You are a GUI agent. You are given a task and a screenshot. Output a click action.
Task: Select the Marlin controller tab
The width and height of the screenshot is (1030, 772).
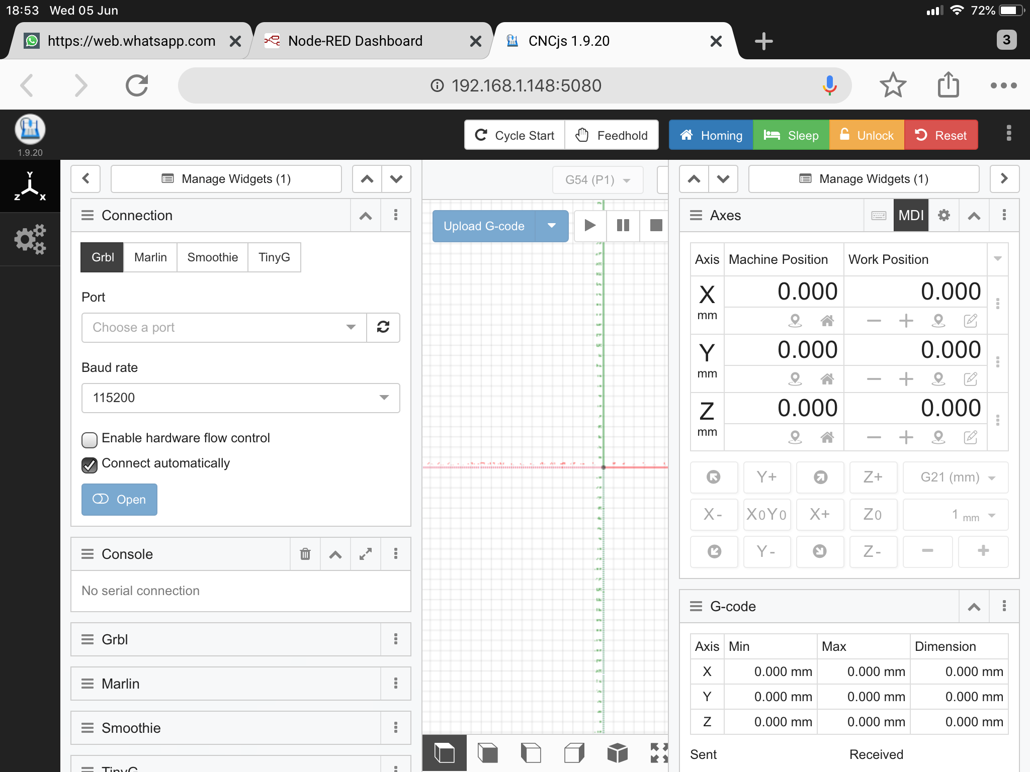[x=150, y=257]
